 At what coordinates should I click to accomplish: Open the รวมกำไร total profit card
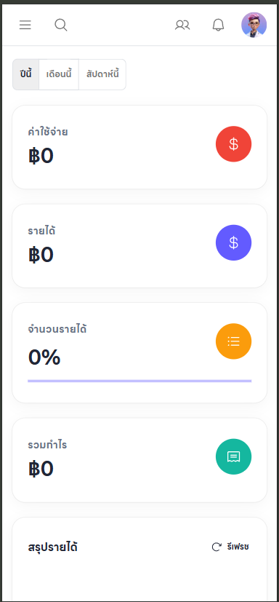click(x=139, y=460)
